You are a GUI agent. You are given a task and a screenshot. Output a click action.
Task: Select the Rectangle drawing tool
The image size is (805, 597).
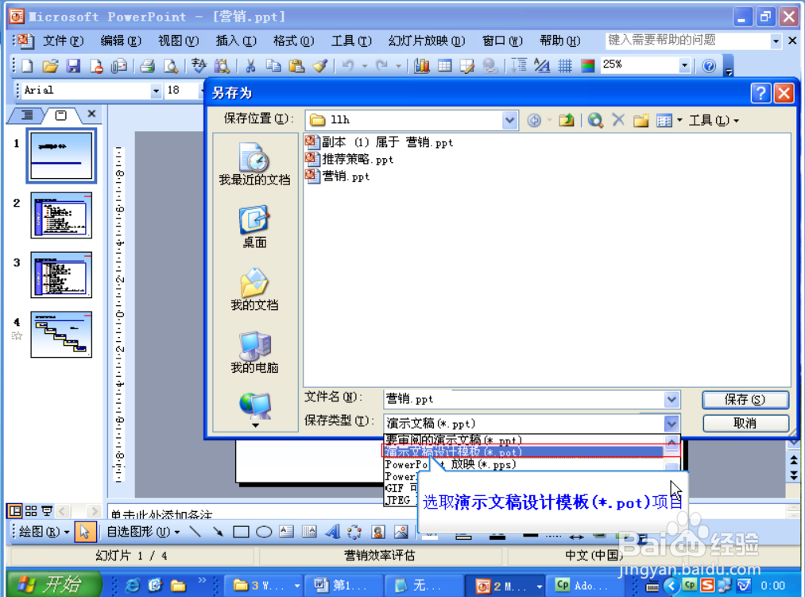[x=241, y=532]
